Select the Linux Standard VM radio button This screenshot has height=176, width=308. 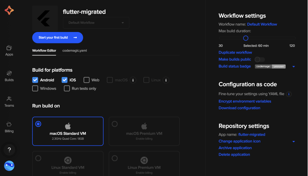coord(38,158)
